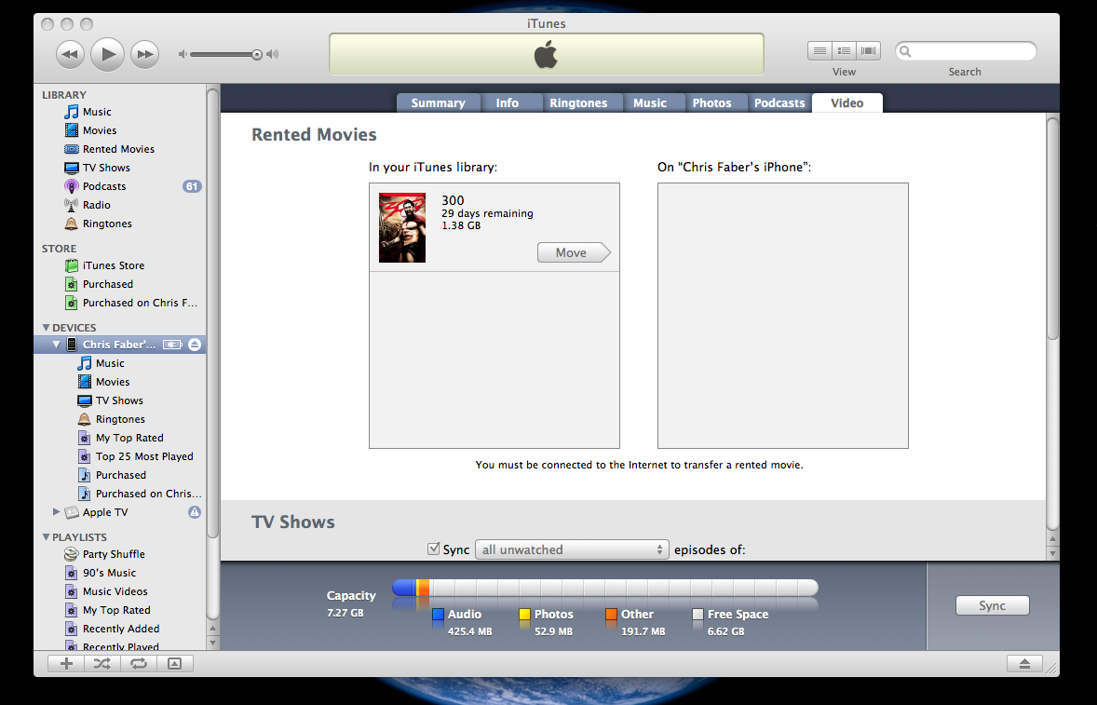
Task: Switch to the Info tab
Action: click(508, 102)
